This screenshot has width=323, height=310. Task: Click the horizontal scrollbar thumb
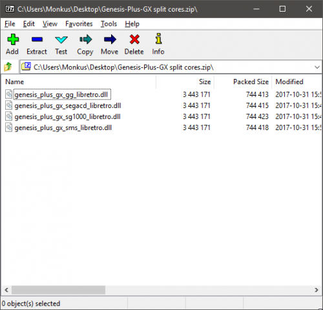click(x=58, y=290)
